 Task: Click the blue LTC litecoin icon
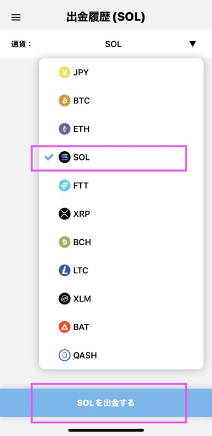(x=65, y=270)
